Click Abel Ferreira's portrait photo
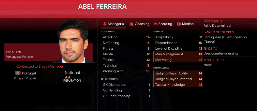This screenshot has width=257, height=111. point(73,41)
